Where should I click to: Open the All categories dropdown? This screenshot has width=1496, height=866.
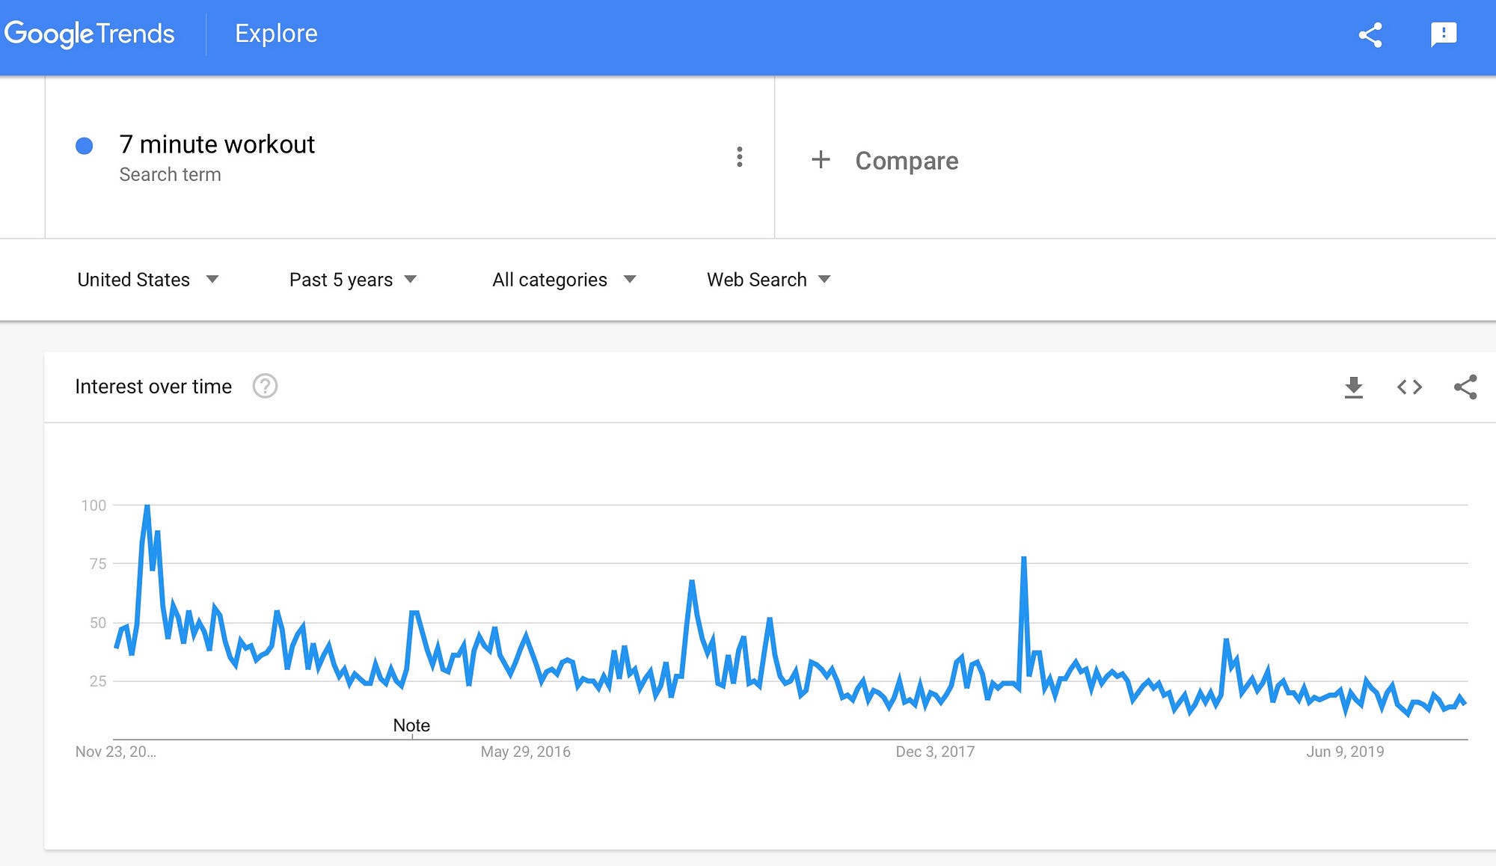pos(564,280)
